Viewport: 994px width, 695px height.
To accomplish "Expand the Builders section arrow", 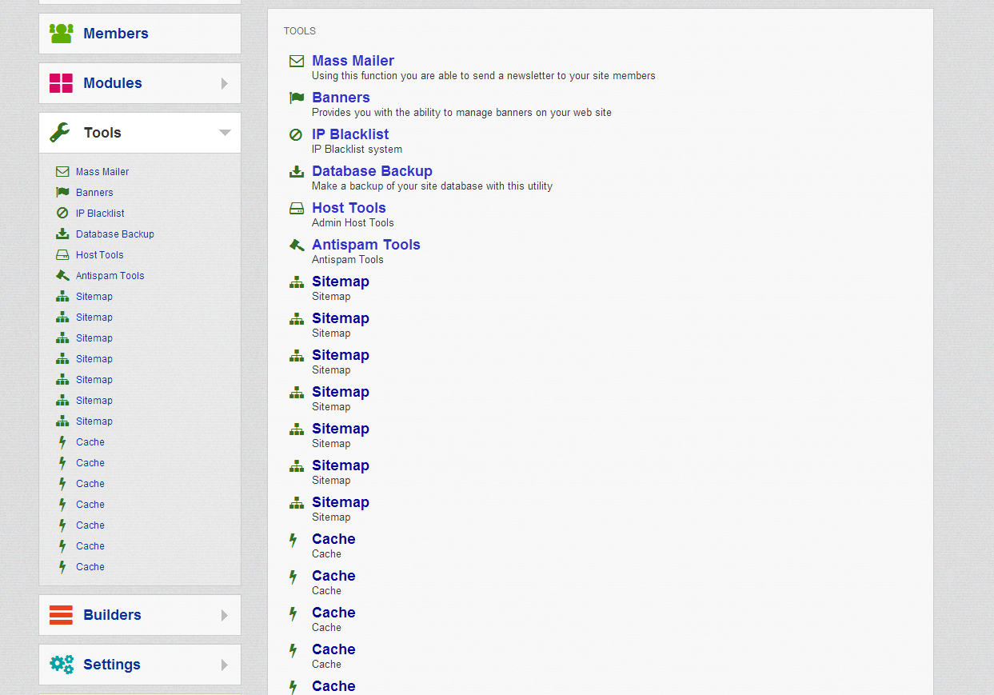I will [x=225, y=615].
